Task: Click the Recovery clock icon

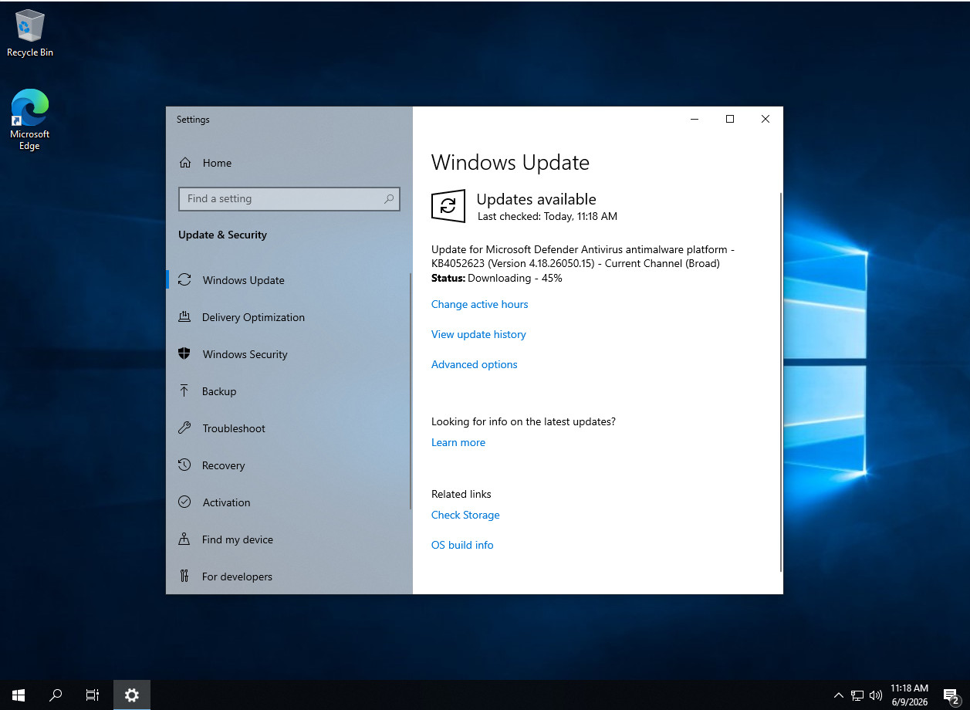Action: 184,465
